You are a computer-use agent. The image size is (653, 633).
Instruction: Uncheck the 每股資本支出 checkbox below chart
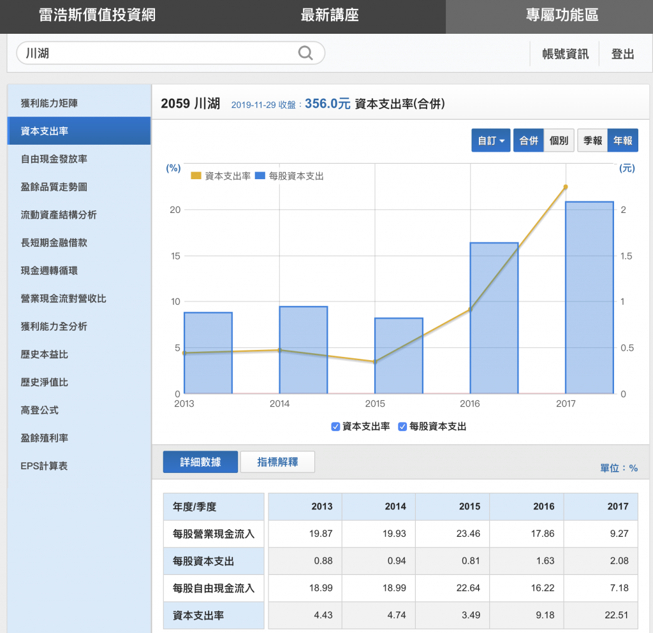[x=402, y=426]
